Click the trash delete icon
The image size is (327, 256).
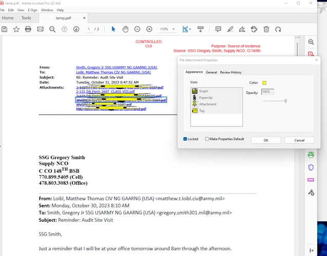click(x=266, y=29)
